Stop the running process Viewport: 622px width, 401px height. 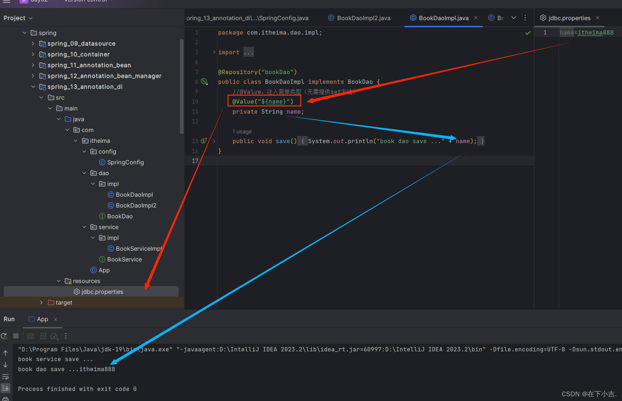pos(16,336)
